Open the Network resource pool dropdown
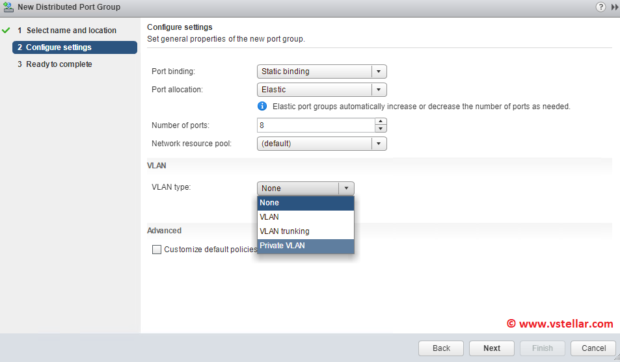 point(379,143)
